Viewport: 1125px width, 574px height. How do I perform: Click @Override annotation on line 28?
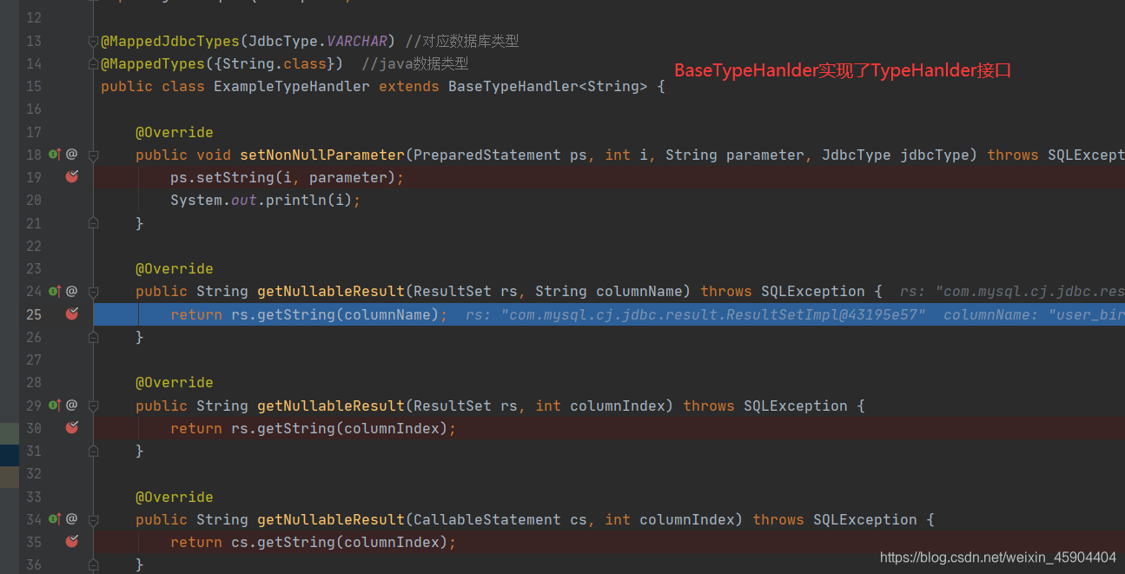175,382
